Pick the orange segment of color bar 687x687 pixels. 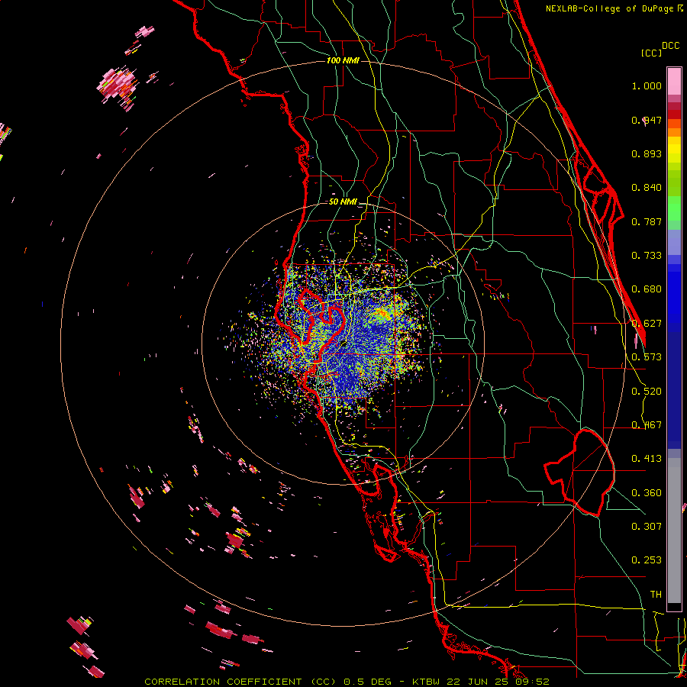click(674, 132)
